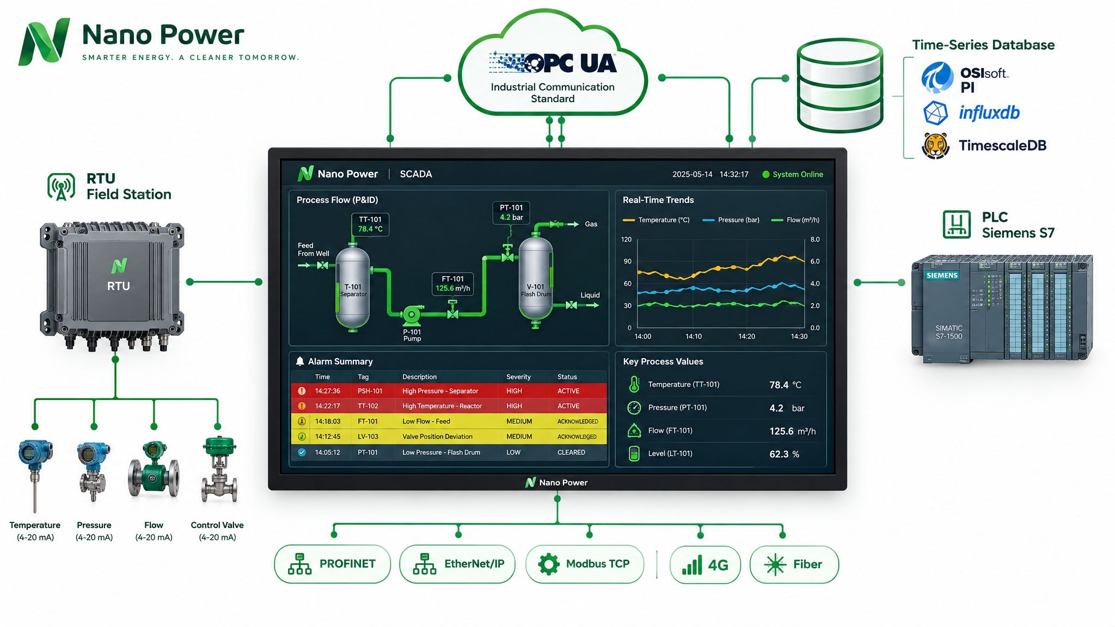Select the EtherNet/IP protocol button

point(457,564)
